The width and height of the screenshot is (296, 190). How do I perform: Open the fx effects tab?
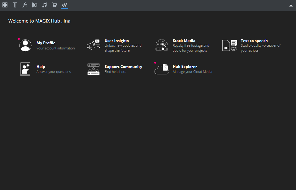point(25,5)
